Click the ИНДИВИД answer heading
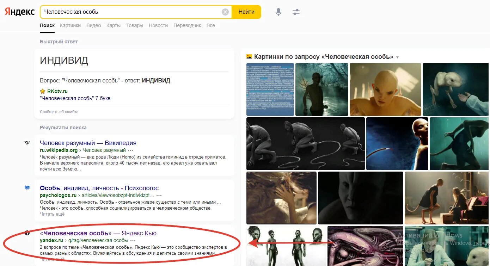The width and height of the screenshot is (490, 266). [x=64, y=61]
